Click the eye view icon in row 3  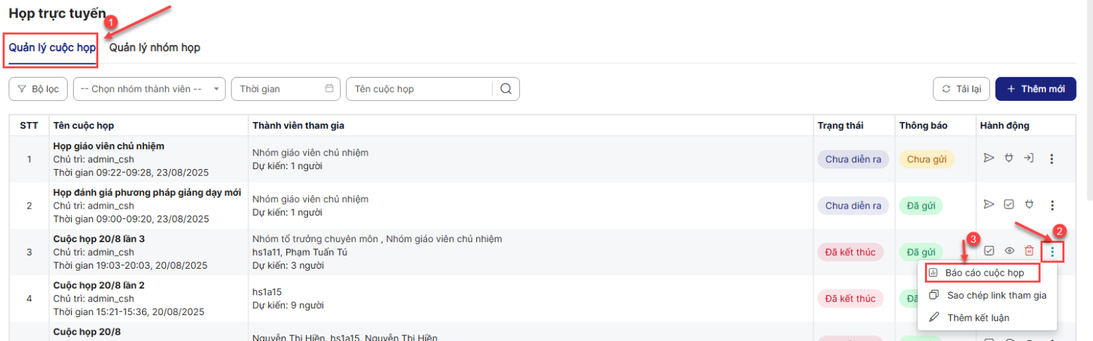click(x=1009, y=251)
